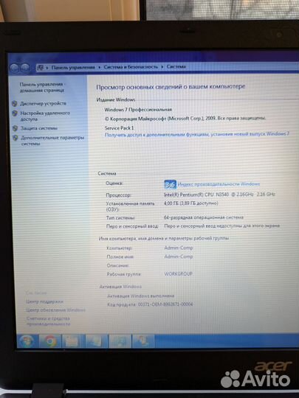Click the fourth taskbar application icon
The image size is (299, 398).
pos(96,341)
